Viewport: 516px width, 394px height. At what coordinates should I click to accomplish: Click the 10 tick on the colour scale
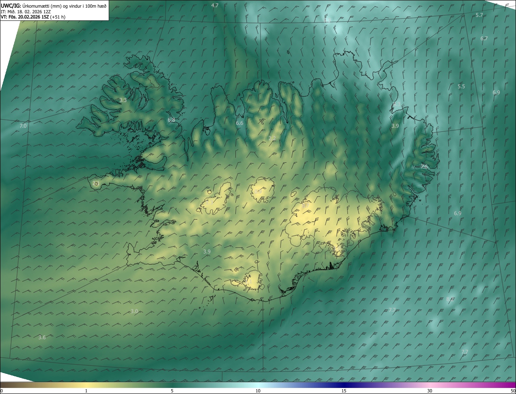click(258, 391)
